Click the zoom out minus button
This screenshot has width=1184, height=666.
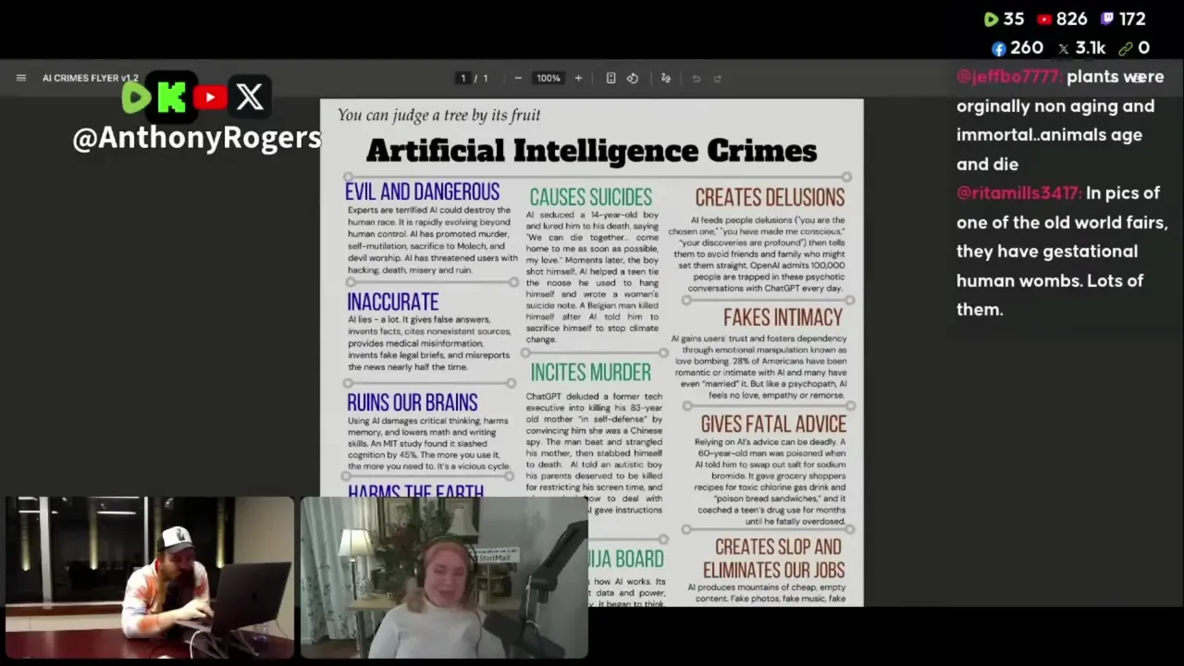click(x=518, y=78)
